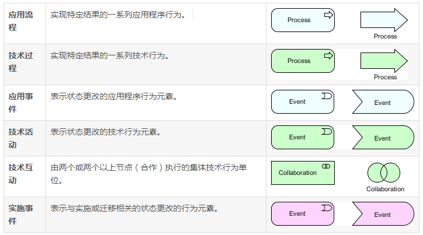This screenshot has height=235, width=423.
Task: Click the light-blue application Process rounded box
Action: (x=303, y=20)
